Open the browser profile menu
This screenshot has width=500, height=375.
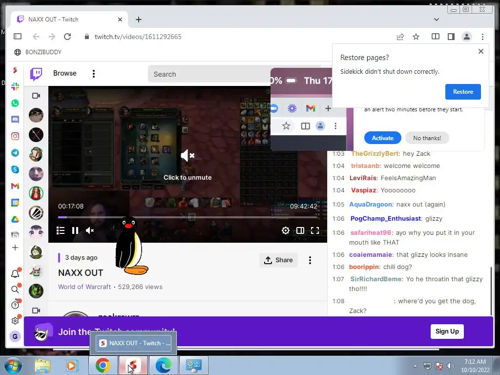tap(466, 37)
